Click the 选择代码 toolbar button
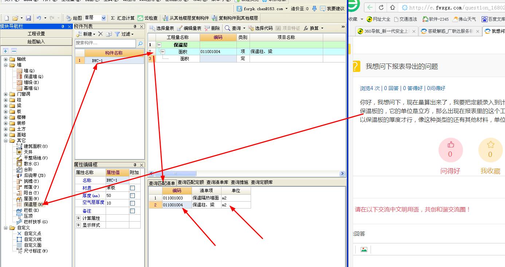This screenshot has height=267, width=505. click(261, 28)
